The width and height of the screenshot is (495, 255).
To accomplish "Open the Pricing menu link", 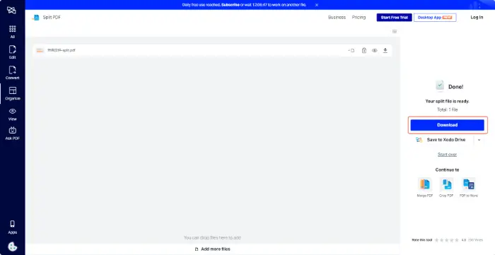I will [359, 18].
